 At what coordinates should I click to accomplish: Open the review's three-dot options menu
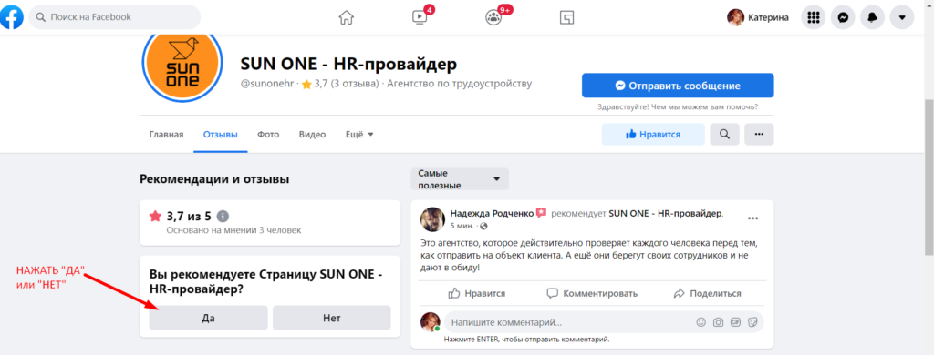point(752,218)
